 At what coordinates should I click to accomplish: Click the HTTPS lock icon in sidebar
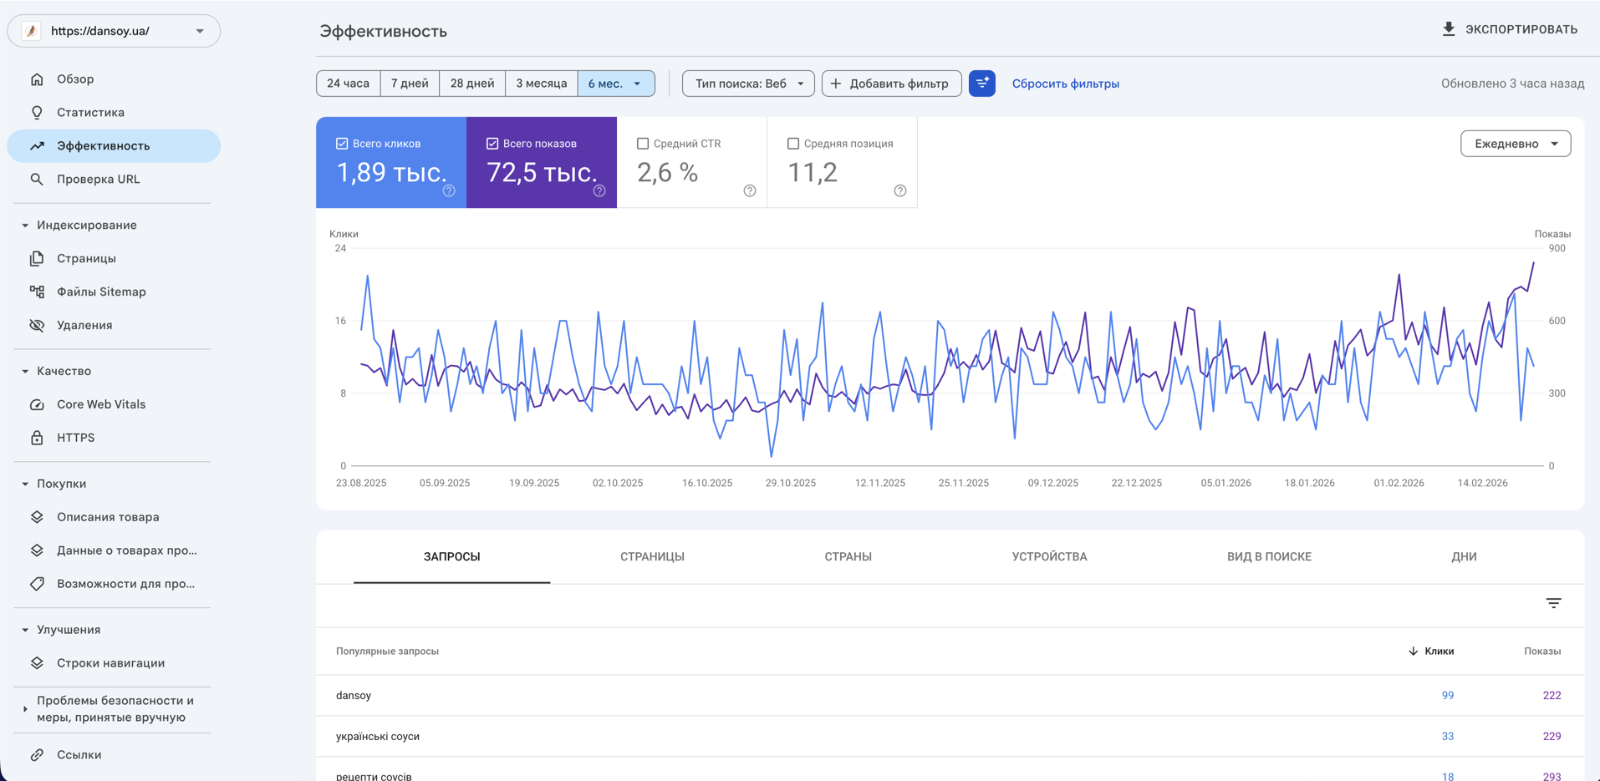tap(37, 438)
